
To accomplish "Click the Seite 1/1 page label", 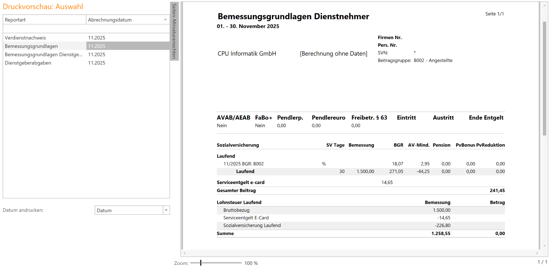I will click(495, 14).
